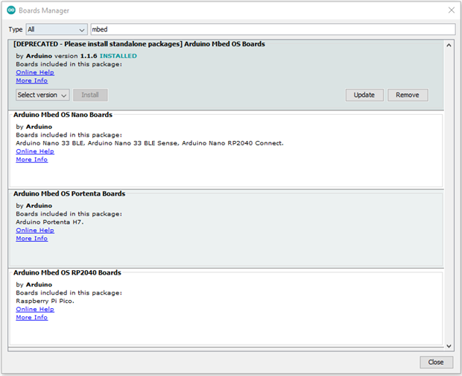Click Remove for the deprecated Mbed OS Boards package
Image resolution: width=462 pixels, height=376 pixels.
point(408,95)
